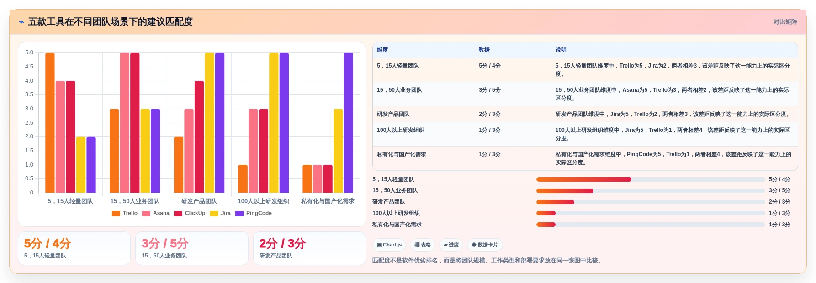This screenshot has width=816, height=283.
Task: Click the 2.5 y-axis tick label
Action: [29, 123]
